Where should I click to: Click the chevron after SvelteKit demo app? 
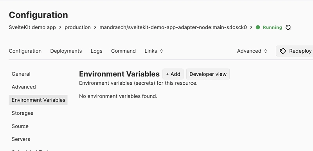(x=60, y=27)
